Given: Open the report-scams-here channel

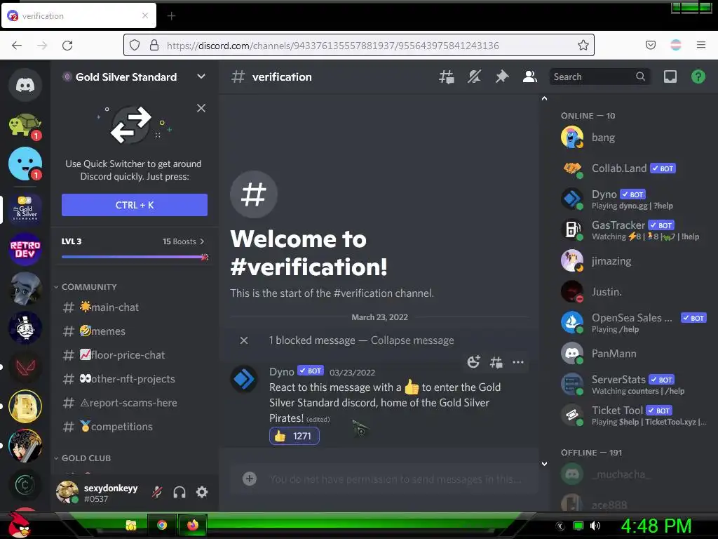Looking at the screenshot, I should tap(134, 403).
